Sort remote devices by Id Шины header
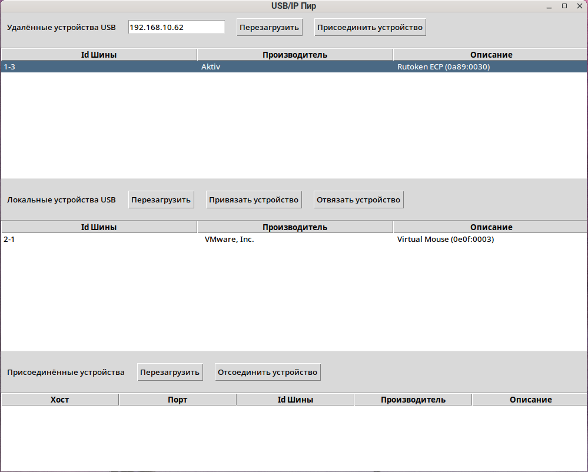588x472 pixels. pyautogui.click(x=99, y=55)
